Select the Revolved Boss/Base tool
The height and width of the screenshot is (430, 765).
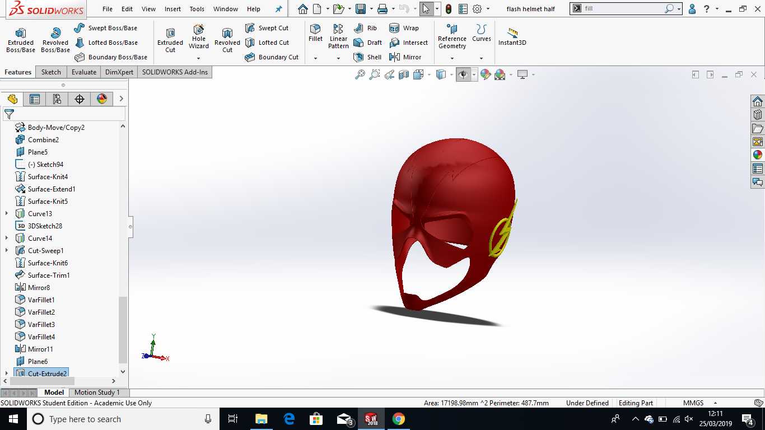pos(55,40)
